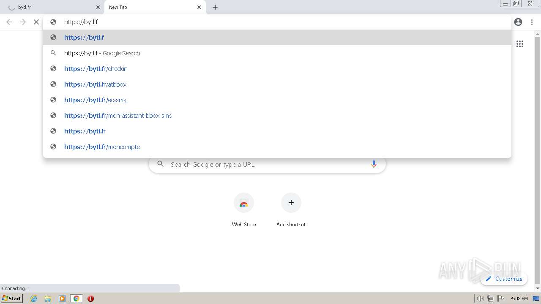Switch to the bytl.fr tab
The width and height of the screenshot is (541, 304).
(x=51, y=7)
